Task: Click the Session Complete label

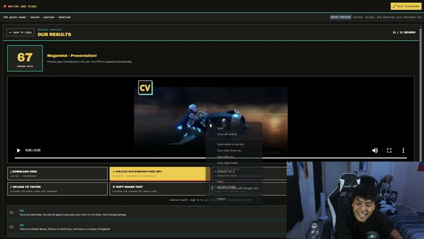Action: point(49,30)
